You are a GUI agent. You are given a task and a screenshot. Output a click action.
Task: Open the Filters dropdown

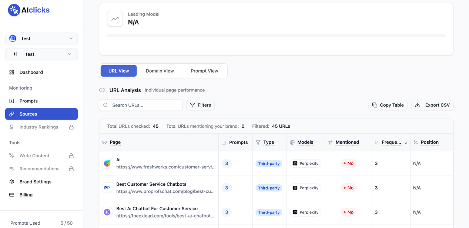(x=200, y=105)
